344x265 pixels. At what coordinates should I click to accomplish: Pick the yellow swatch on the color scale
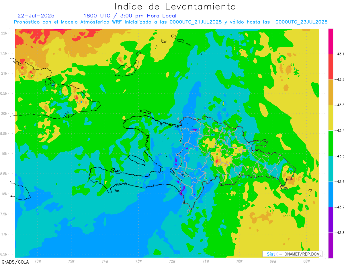[x=331, y=117]
